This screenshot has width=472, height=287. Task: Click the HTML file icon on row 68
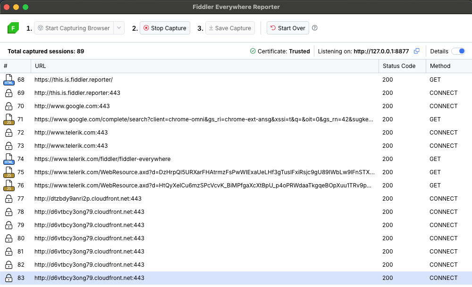(8, 80)
